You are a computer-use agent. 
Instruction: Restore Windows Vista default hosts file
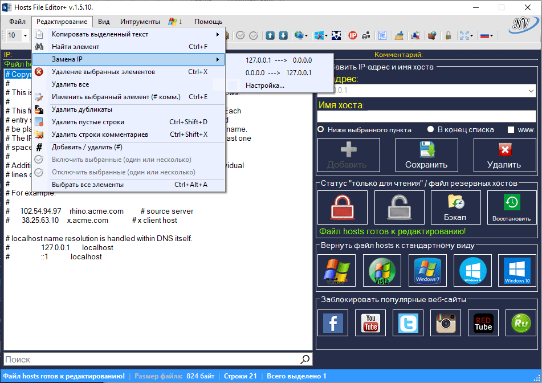point(382,271)
